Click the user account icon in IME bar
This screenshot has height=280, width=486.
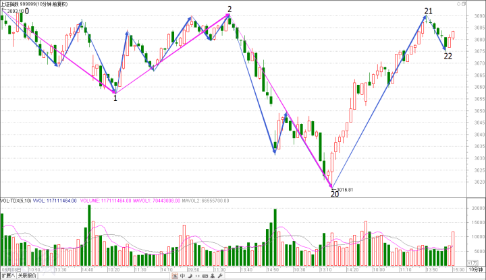(x=213, y=275)
